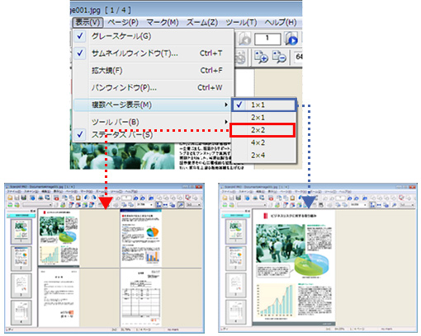Screen dimensions: 421x336
Task: Click the letter page in 2×2 view
Action: (x=59, y=297)
